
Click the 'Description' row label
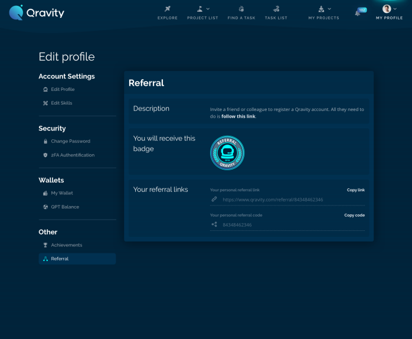(x=151, y=109)
